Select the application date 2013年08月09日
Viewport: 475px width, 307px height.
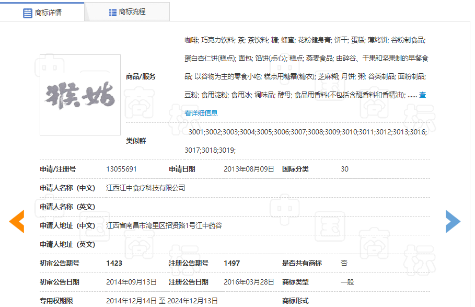(x=249, y=169)
